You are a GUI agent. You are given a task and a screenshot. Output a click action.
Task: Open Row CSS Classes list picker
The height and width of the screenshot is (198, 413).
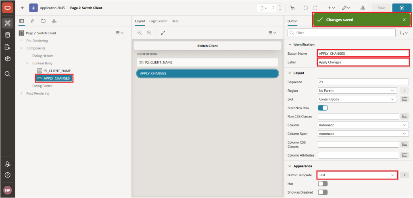tap(405, 116)
